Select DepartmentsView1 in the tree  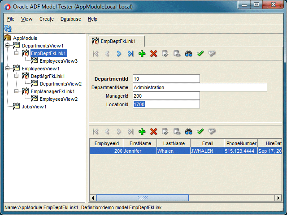(x=43, y=46)
